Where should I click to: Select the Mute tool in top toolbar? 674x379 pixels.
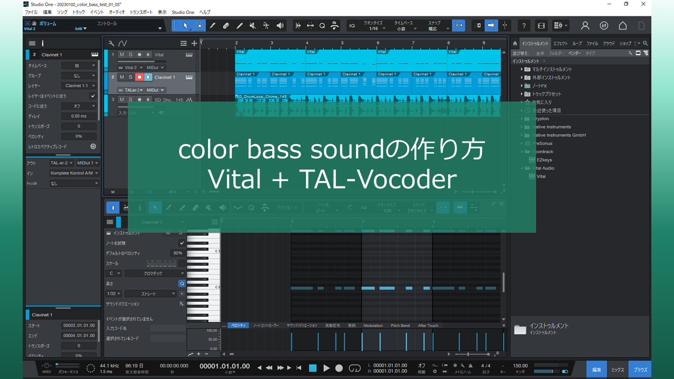coord(253,25)
